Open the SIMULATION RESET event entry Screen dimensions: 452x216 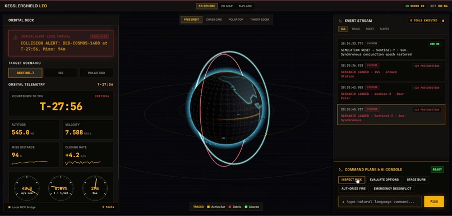(391, 49)
